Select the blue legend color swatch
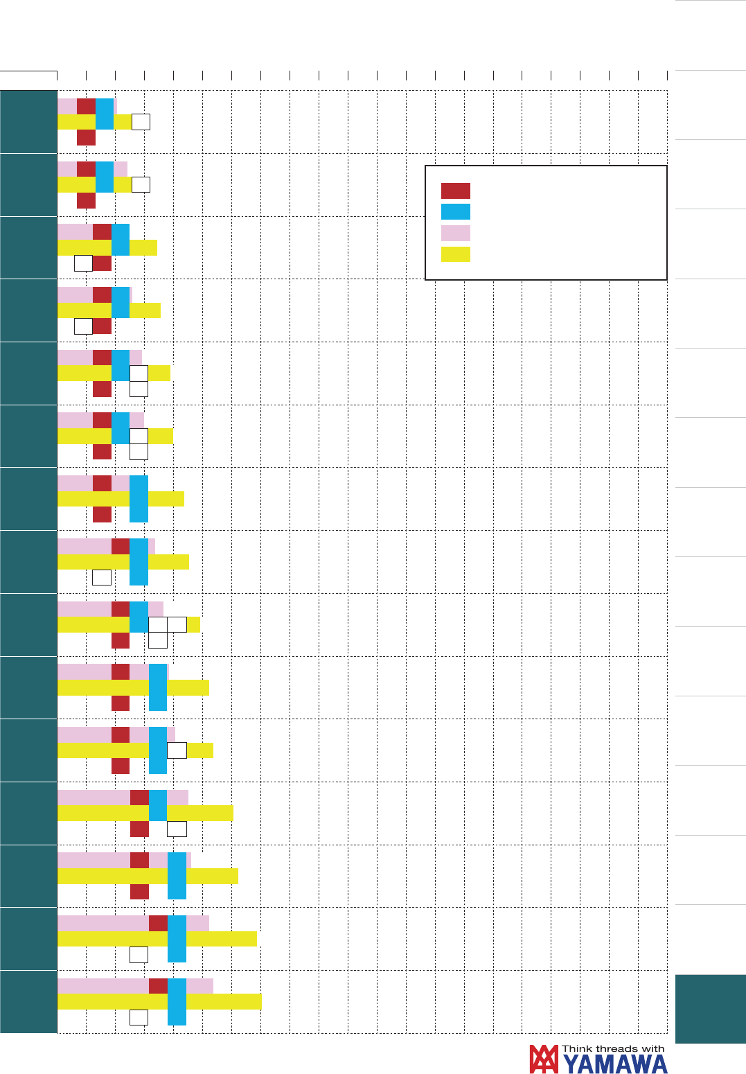Viewport: 746px width, 1074px height. coord(456,212)
